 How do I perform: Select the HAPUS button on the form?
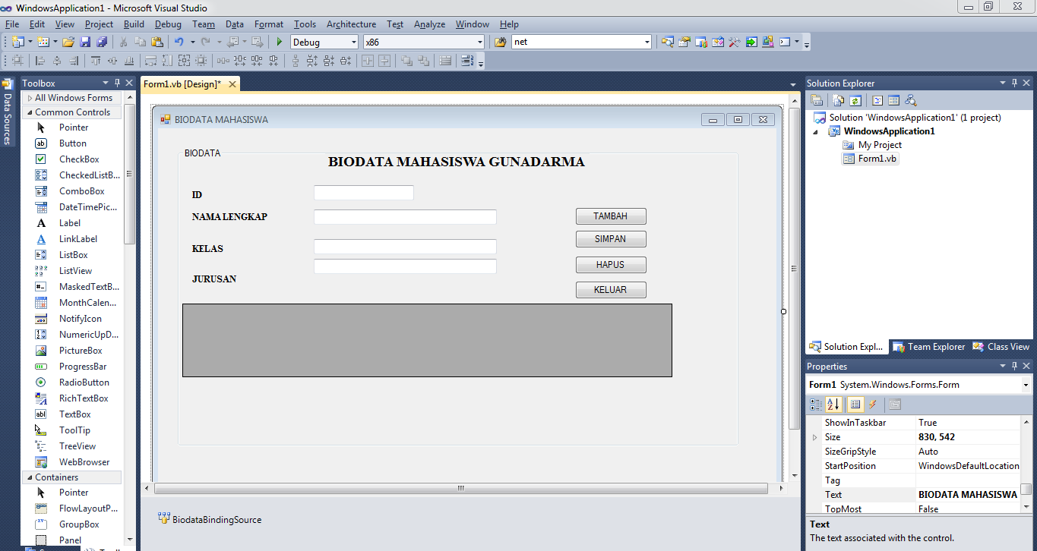click(611, 265)
